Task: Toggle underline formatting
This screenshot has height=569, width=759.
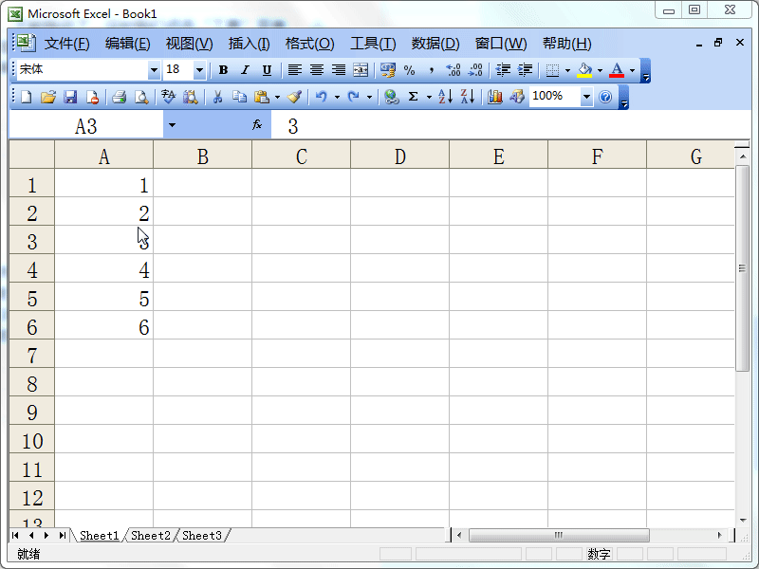Action: [x=267, y=70]
